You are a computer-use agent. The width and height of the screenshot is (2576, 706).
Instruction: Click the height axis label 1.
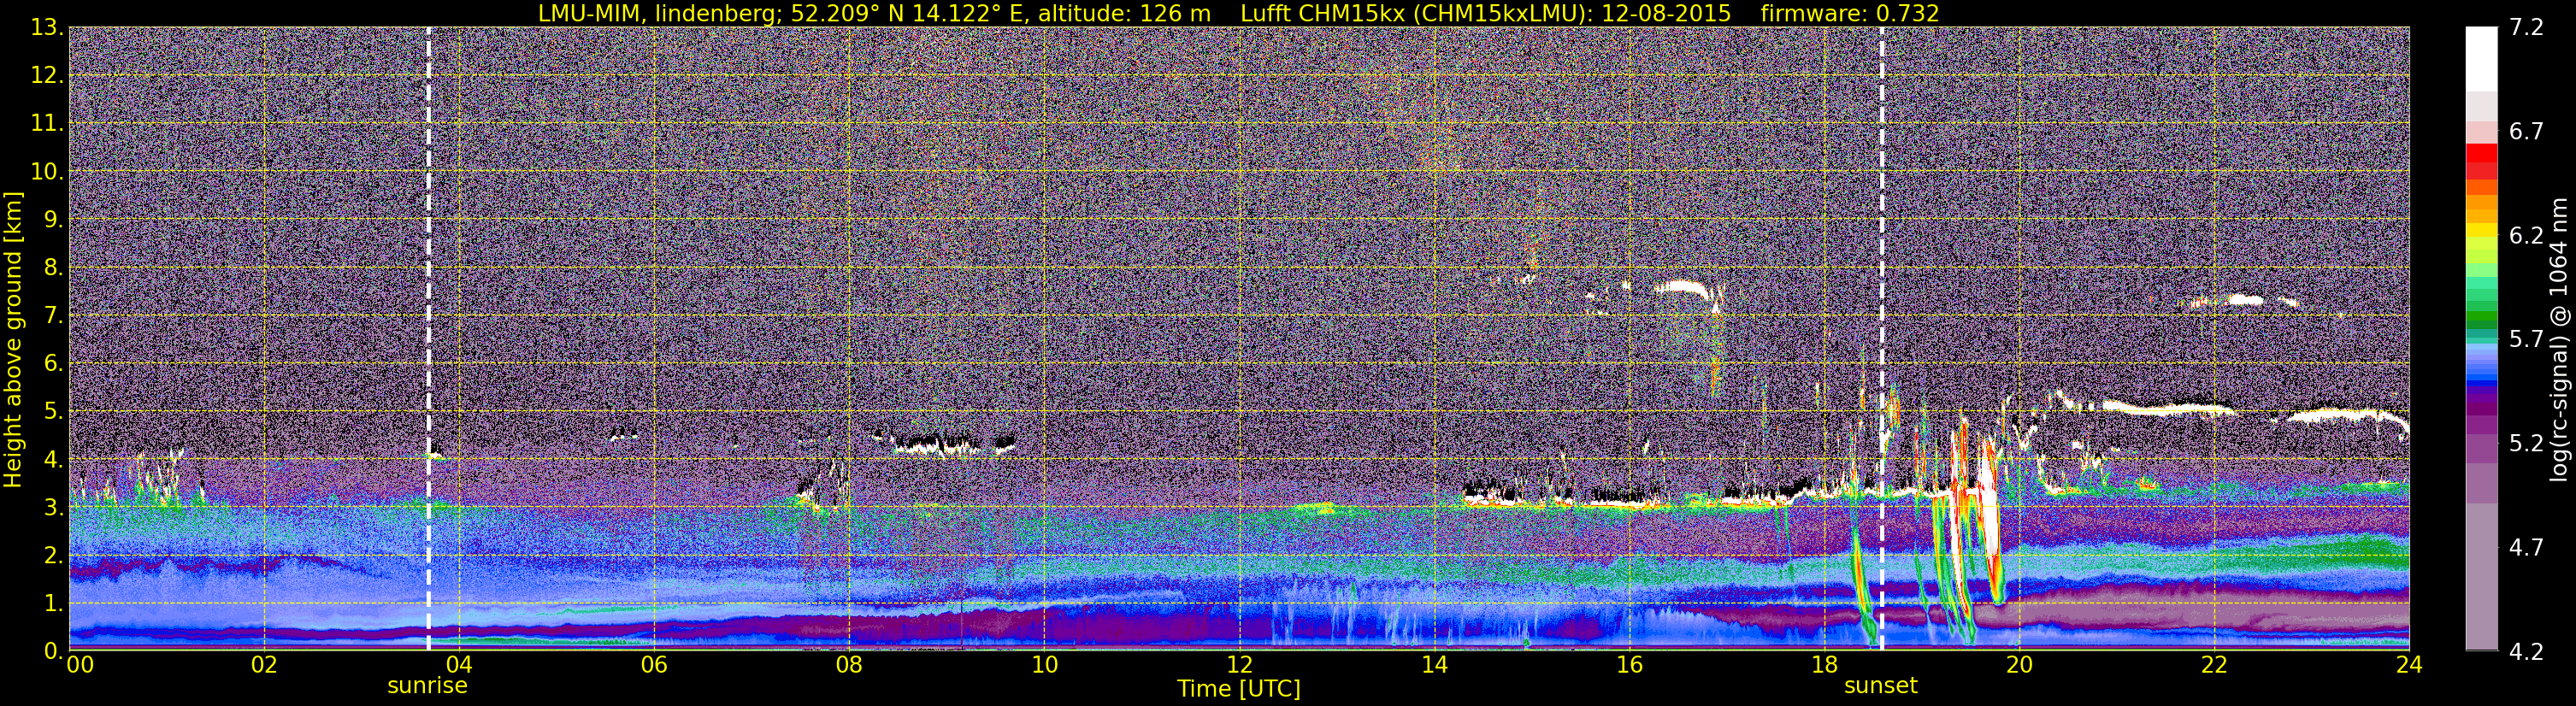pyautogui.click(x=52, y=603)
